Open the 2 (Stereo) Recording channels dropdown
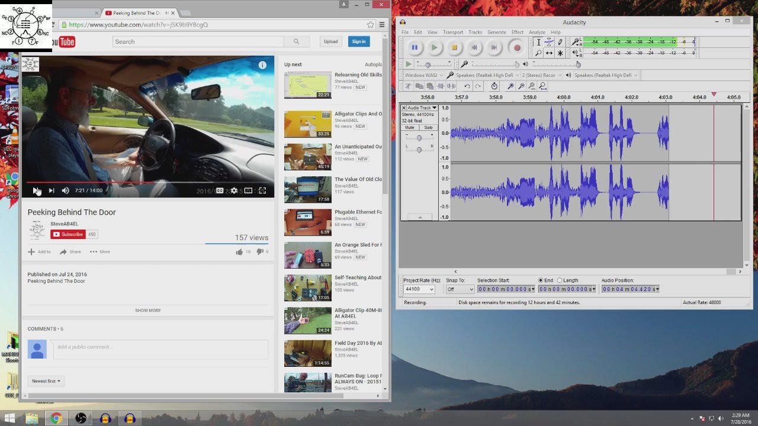Image resolution: width=758 pixels, height=426 pixels. [x=542, y=75]
